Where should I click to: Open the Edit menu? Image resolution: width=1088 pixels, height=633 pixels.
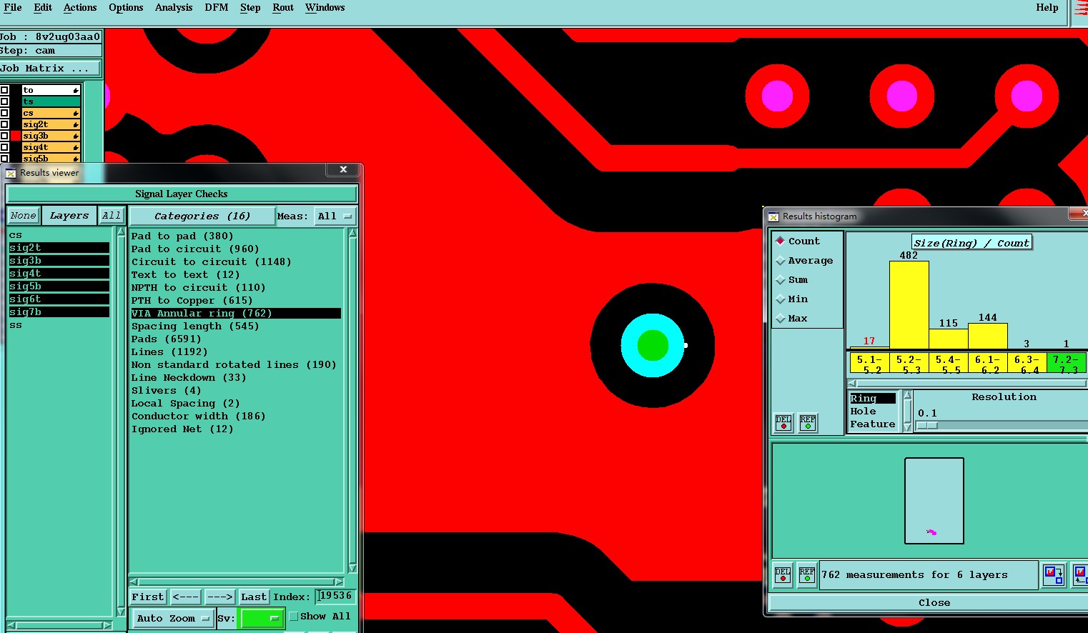click(43, 7)
